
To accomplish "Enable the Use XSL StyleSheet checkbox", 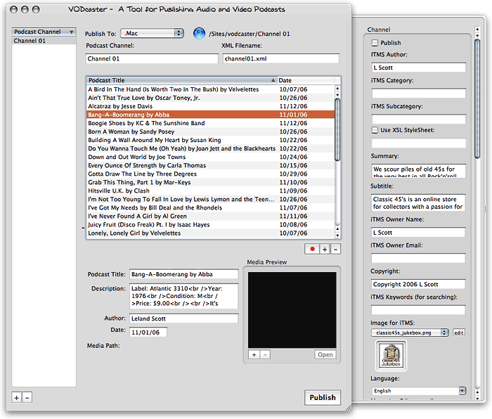I will (375, 130).
